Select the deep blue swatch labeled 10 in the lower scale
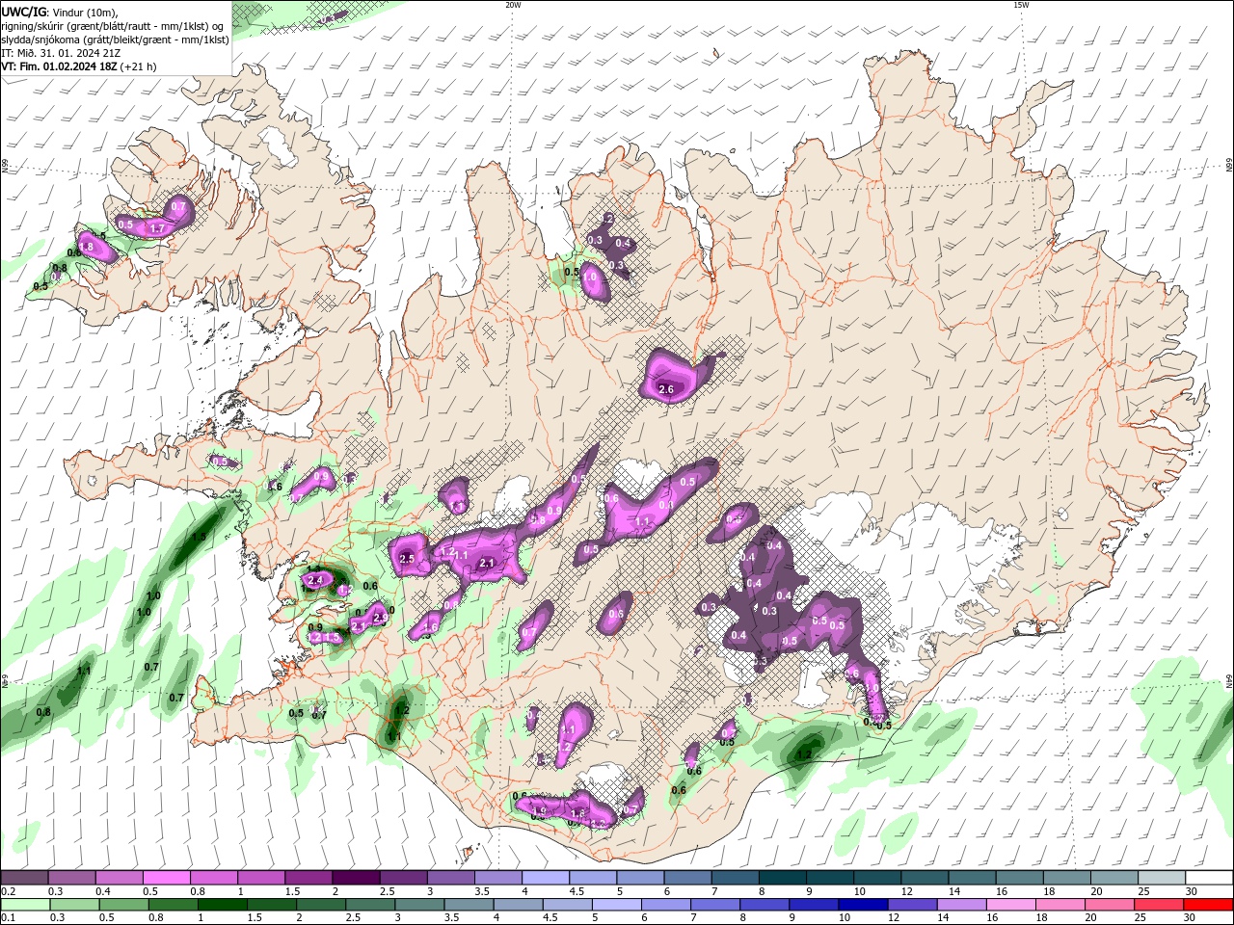 coord(862,905)
